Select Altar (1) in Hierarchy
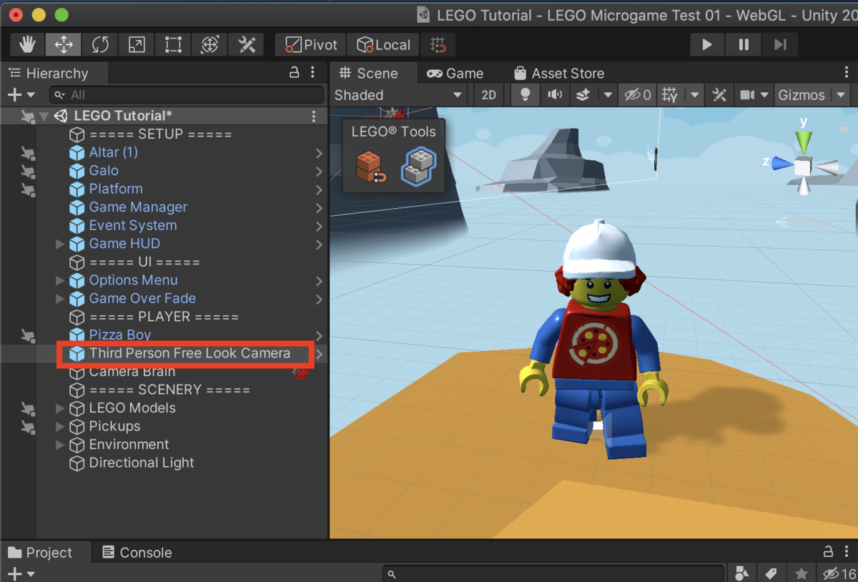858x582 pixels. pyautogui.click(x=113, y=152)
